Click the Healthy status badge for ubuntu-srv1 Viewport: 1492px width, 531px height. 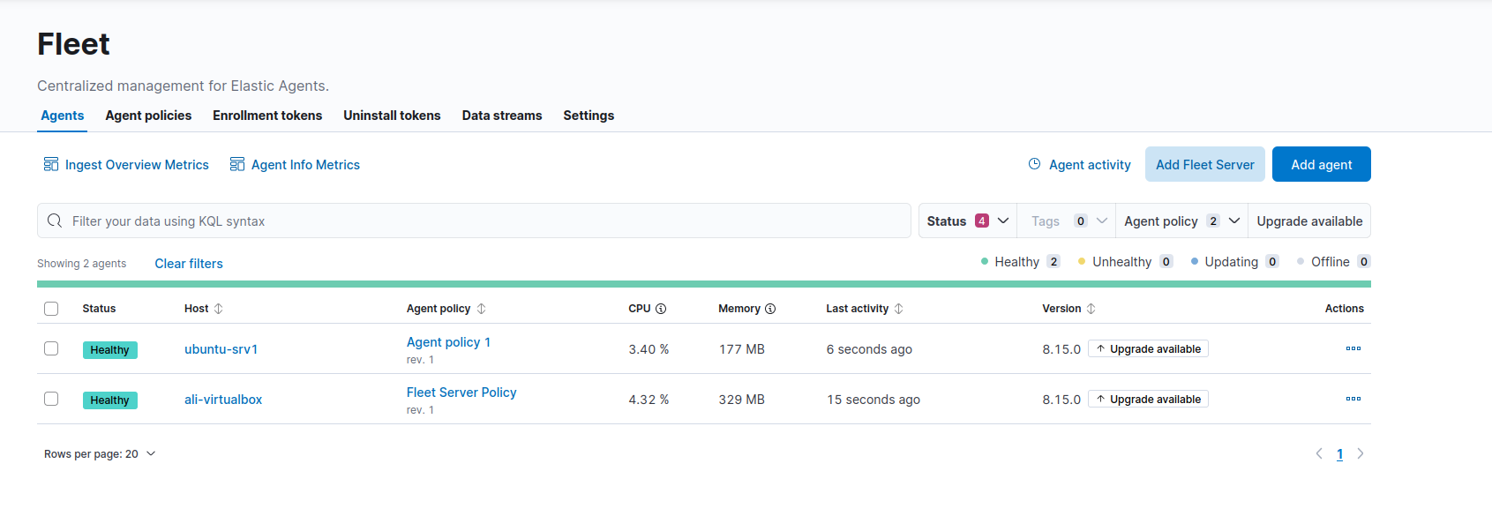coord(109,350)
